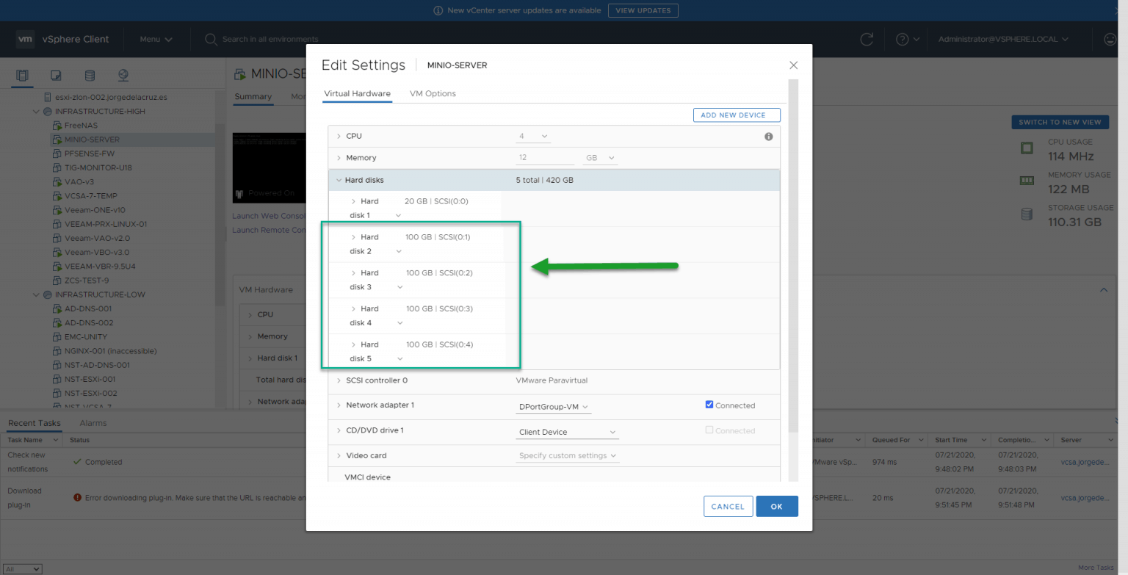Enable Connected for CD/DVD drive 1

point(709,430)
